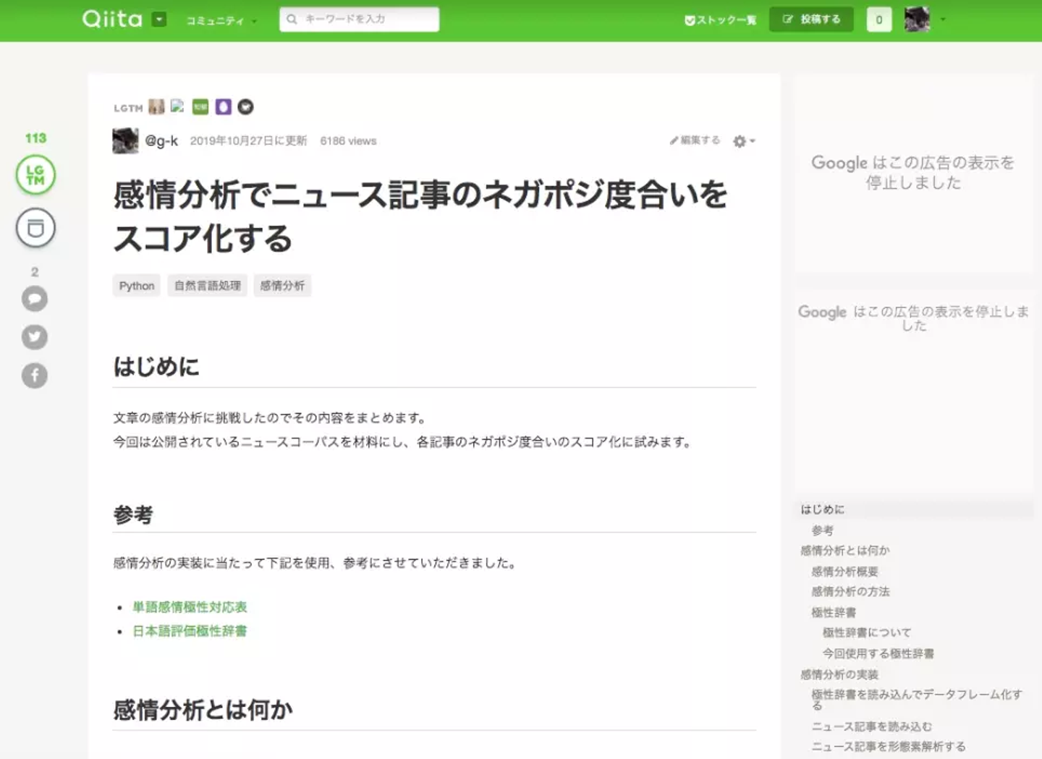Click the 編集する edit link

(695, 140)
